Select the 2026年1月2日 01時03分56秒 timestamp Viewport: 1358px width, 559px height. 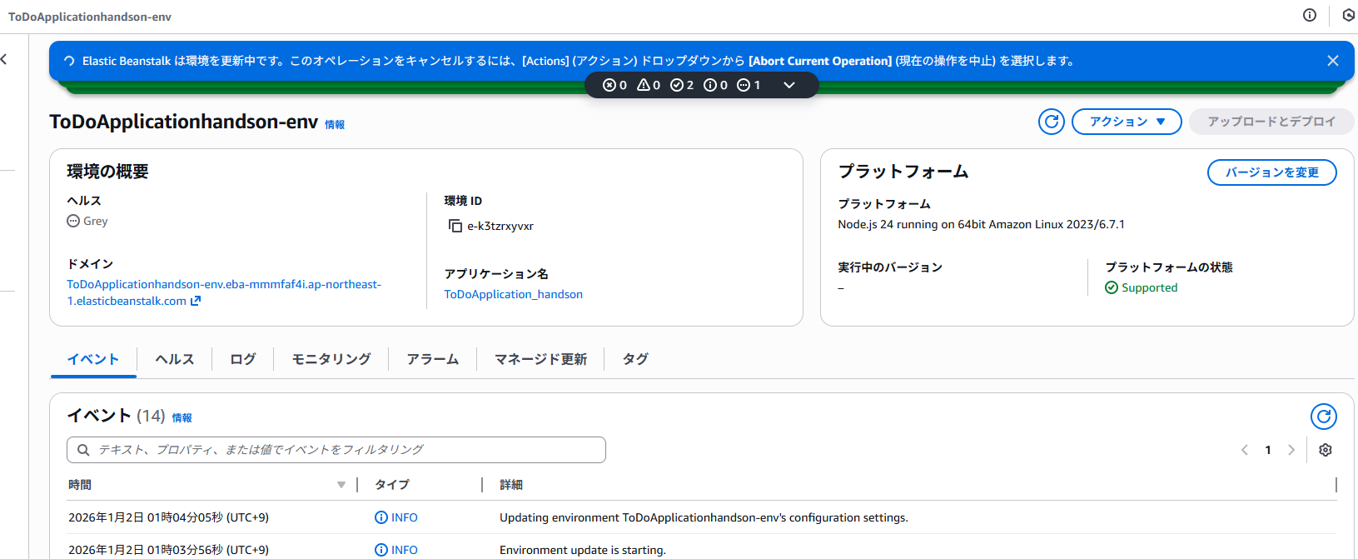tap(168, 550)
